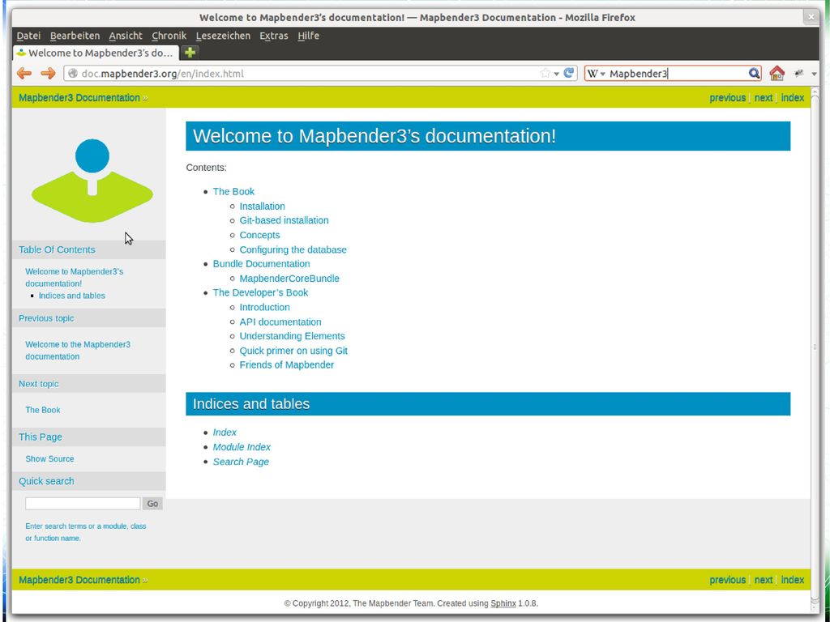Screen dimensions: 830x622
Task: Click the top Mapbender3 Documentation breadcrumb
Action: click(x=79, y=98)
